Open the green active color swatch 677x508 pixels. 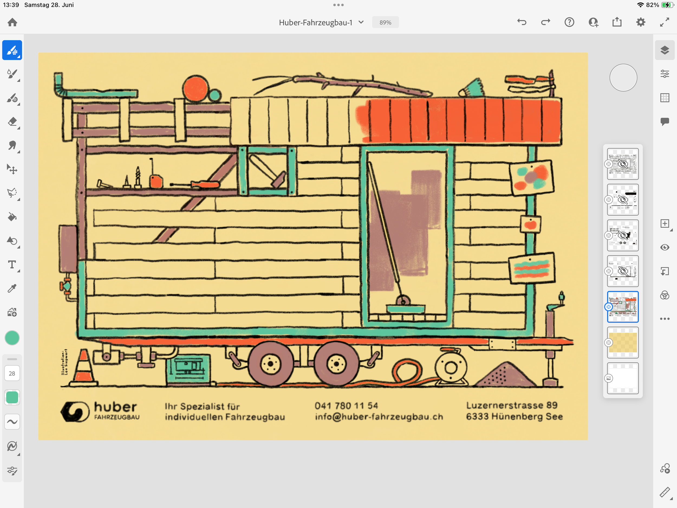coord(12,338)
